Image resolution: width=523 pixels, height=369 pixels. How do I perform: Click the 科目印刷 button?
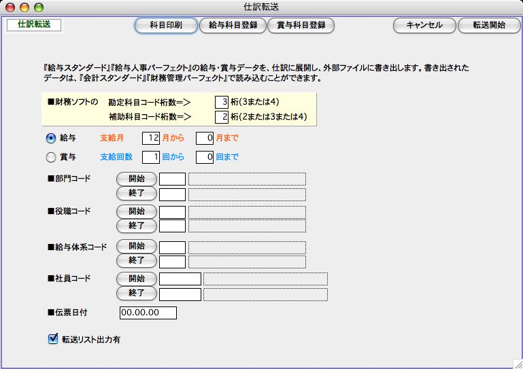pyautogui.click(x=165, y=25)
